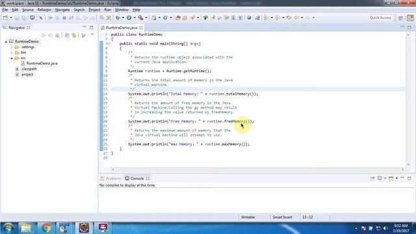Click the editor vertical scrollbar
Image resolution: width=416 pixels, height=234 pixels.
pyautogui.click(x=408, y=99)
